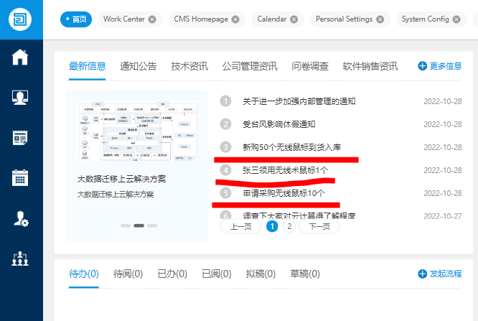Close the System Config tab
Image resolution: width=478 pixels, height=321 pixels.
click(x=456, y=19)
